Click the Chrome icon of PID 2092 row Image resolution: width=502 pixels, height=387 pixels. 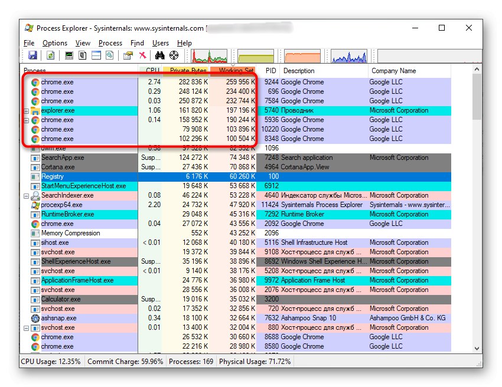coord(35,224)
